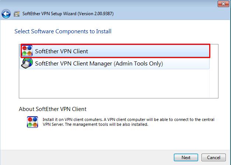The image size is (231, 165).
Task: Close the setup wizard with red X
Action: 223,4
